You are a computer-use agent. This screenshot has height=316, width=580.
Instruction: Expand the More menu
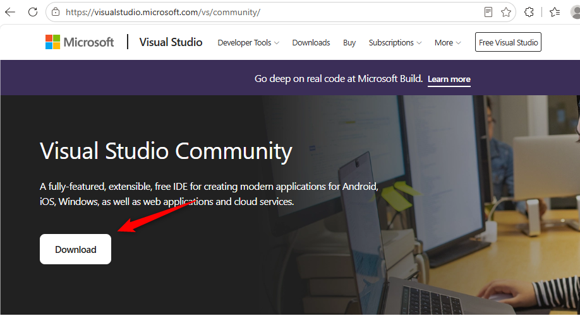447,42
